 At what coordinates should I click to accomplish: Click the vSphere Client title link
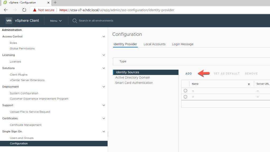tap(27, 21)
